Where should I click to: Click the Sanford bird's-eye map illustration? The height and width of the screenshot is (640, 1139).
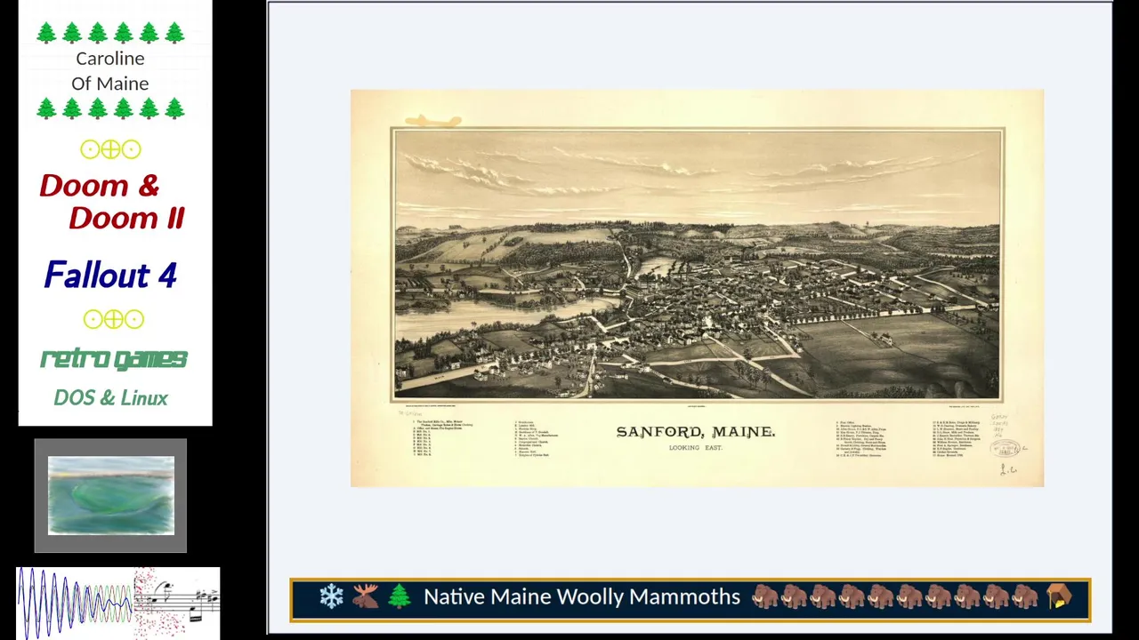click(x=697, y=265)
